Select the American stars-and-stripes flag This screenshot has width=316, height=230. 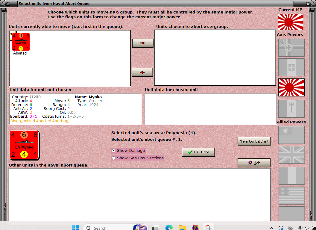[x=291, y=195]
